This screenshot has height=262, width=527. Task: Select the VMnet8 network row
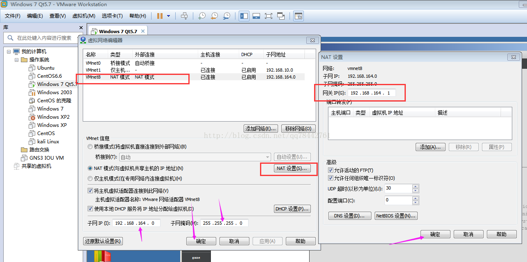tap(194, 77)
